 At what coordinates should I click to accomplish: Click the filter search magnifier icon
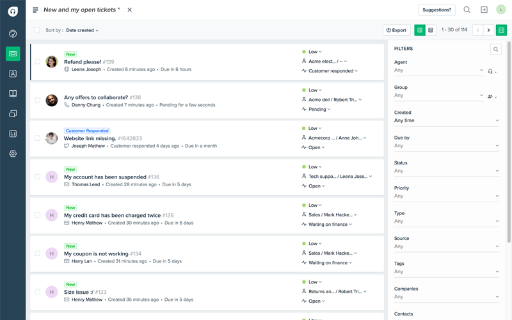click(x=495, y=49)
